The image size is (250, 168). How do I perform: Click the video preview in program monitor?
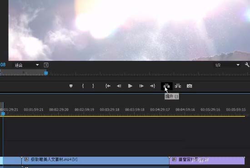(x=129, y=30)
